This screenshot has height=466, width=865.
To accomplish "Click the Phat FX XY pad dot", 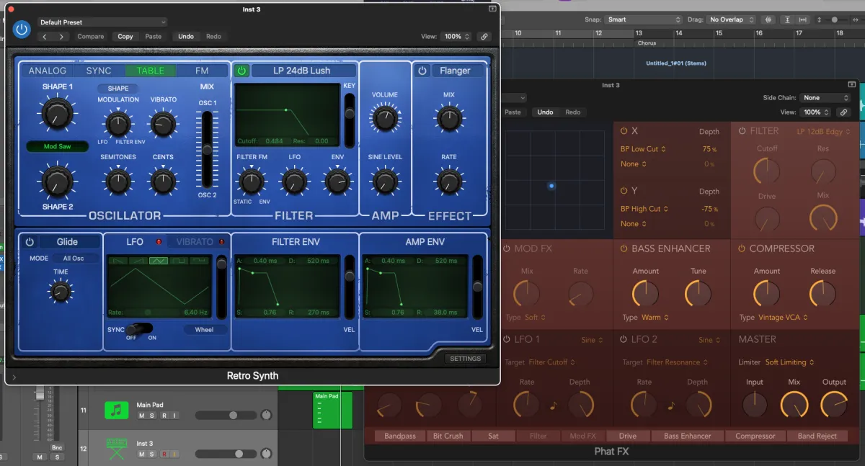I will (x=551, y=186).
